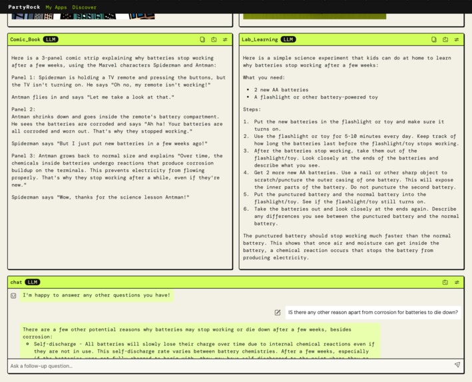This screenshot has width=472, height=382.
Task: Go to PartyRock home logo
Action: pos(24,7)
